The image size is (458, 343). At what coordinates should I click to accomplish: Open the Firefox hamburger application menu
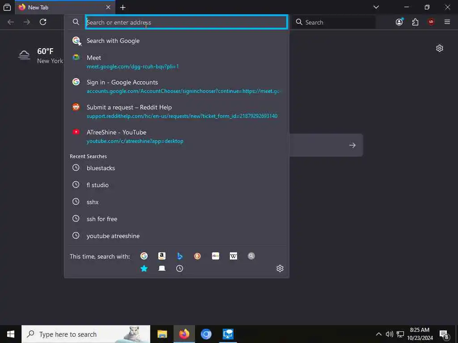click(447, 22)
